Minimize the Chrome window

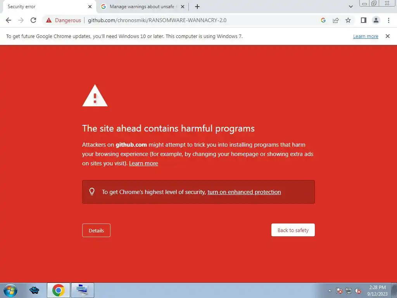pyautogui.click(x=364, y=3)
